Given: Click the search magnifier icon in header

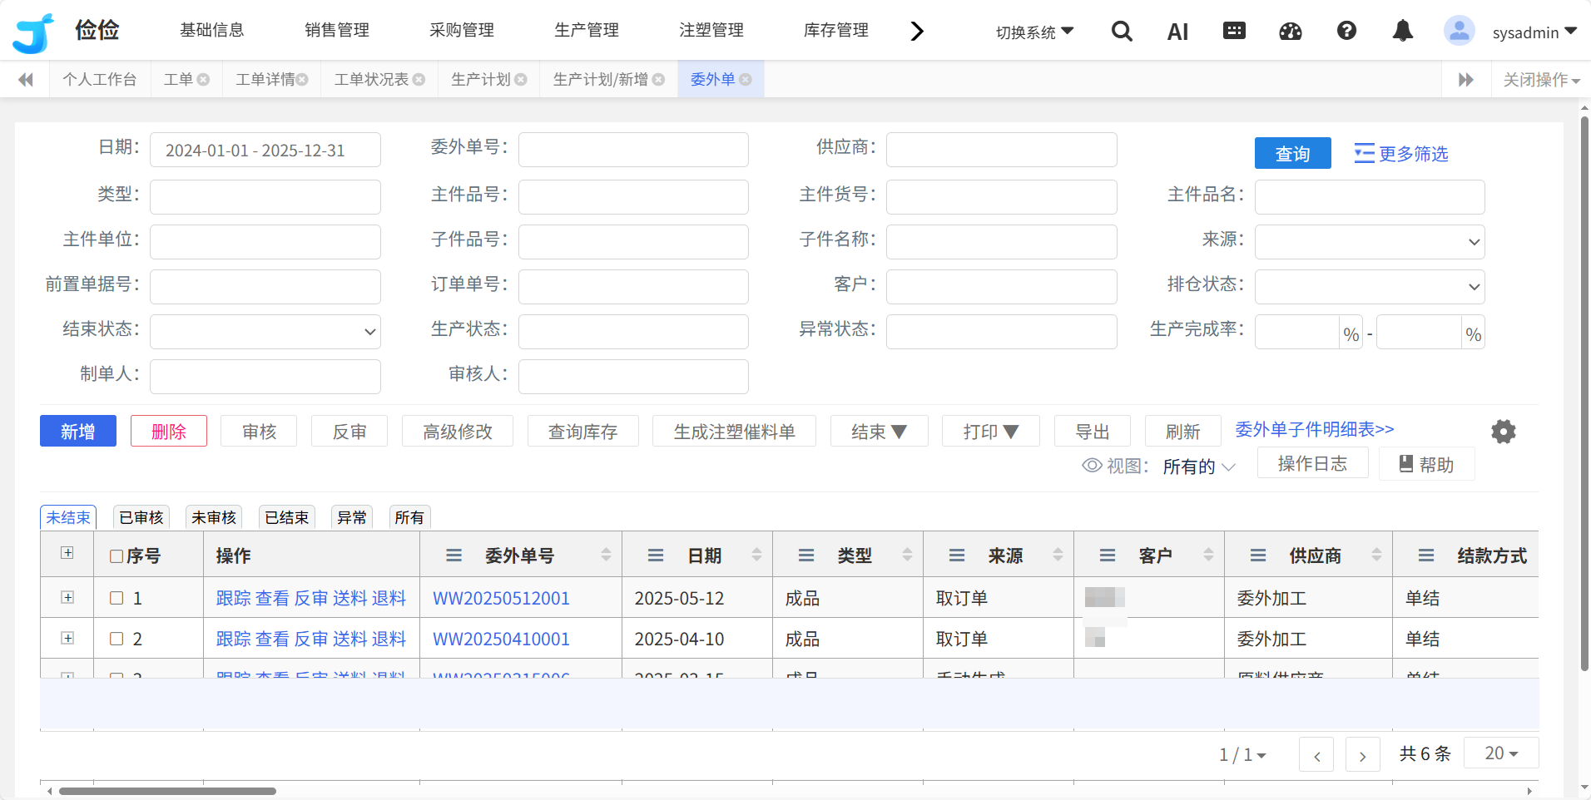Looking at the screenshot, I should pyautogui.click(x=1122, y=32).
